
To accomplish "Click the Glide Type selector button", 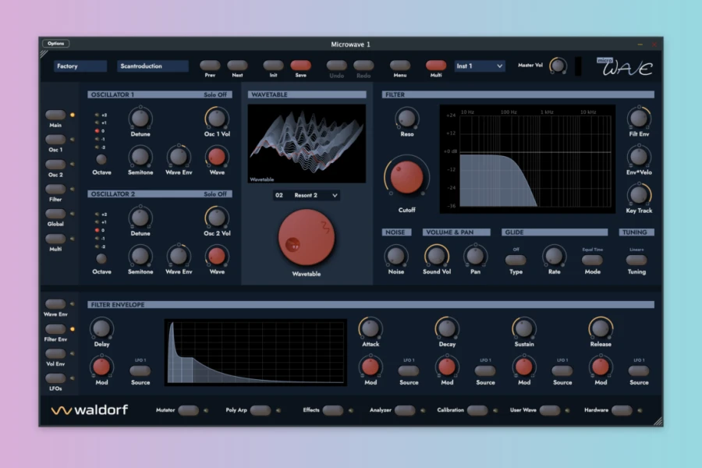I will (x=516, y=260).
